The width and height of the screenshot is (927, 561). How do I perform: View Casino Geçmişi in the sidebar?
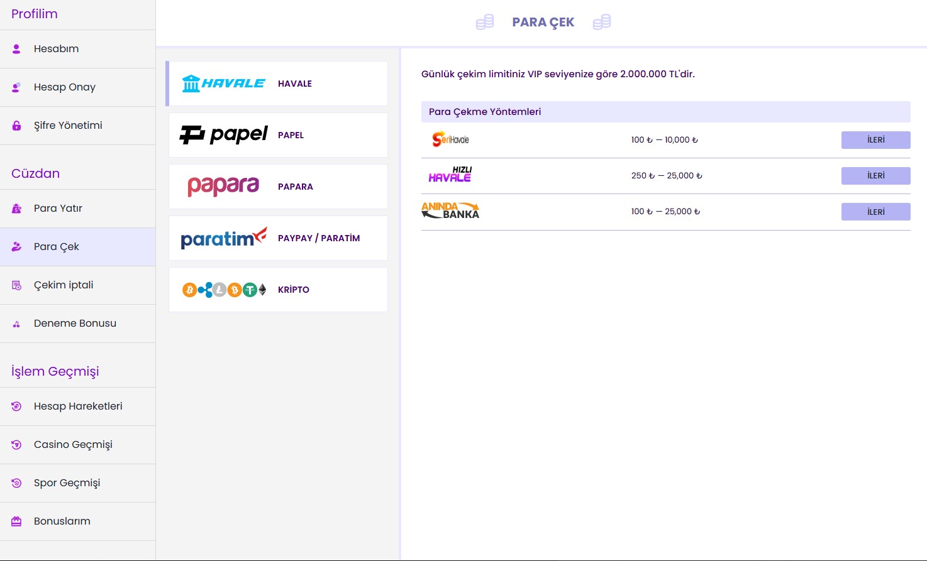(73, 445)
